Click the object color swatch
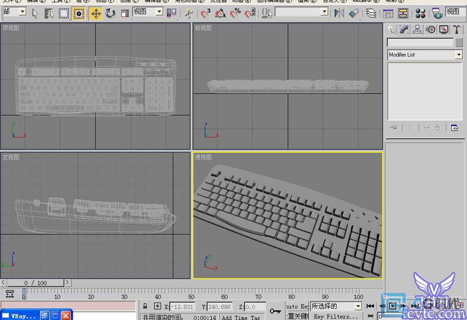Image resolution: width=467 pixels, height=320 pixels. click(x=459, y=43)
